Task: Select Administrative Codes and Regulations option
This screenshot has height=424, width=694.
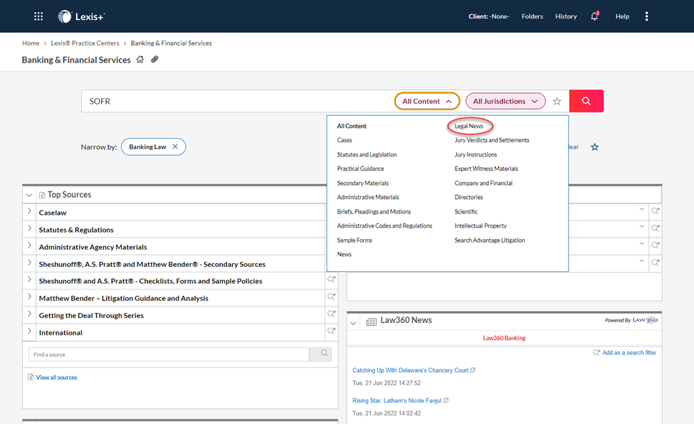Action: point(384,226)
